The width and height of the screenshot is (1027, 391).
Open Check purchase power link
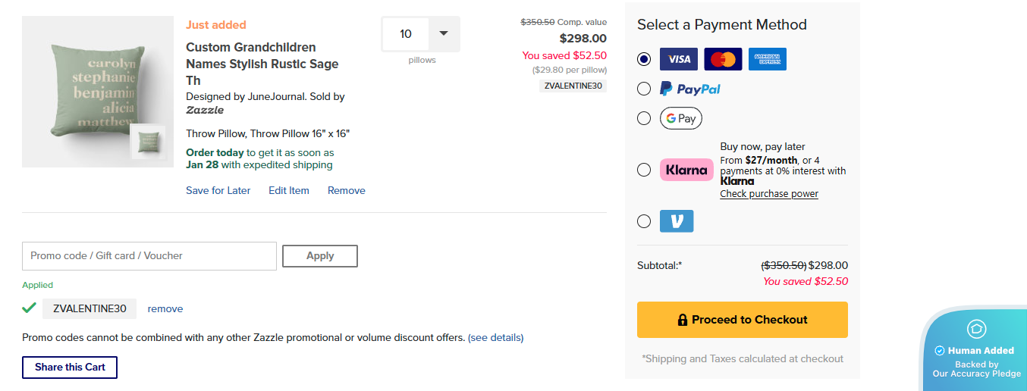pyautogui.click(x=768, y=194)
